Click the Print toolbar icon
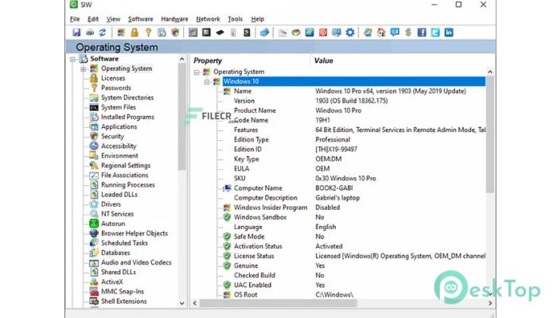The image size is (557, 318). coord(90,33)
